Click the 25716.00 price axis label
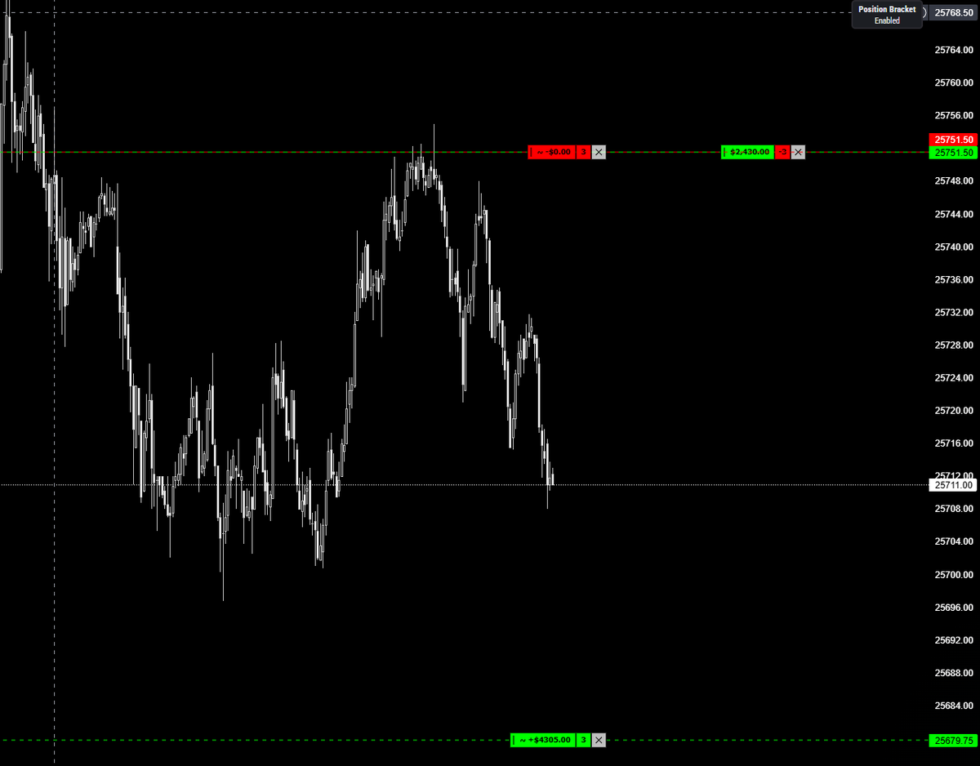The height and width of the screenshot is (766, 980). [x=953, y=443]
